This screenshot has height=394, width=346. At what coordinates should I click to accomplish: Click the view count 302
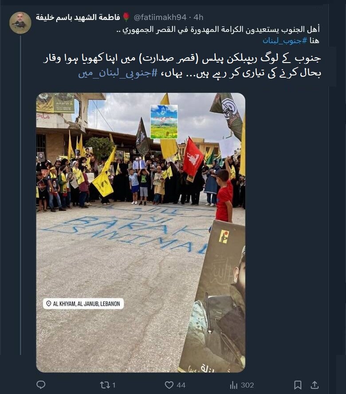247,385
